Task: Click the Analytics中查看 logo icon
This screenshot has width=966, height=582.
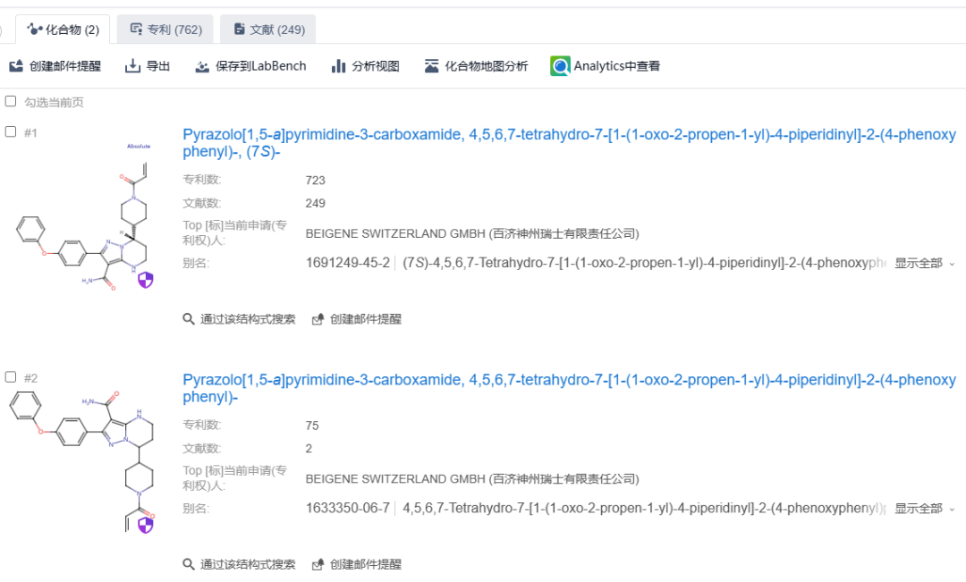Action: click(560, 66)
